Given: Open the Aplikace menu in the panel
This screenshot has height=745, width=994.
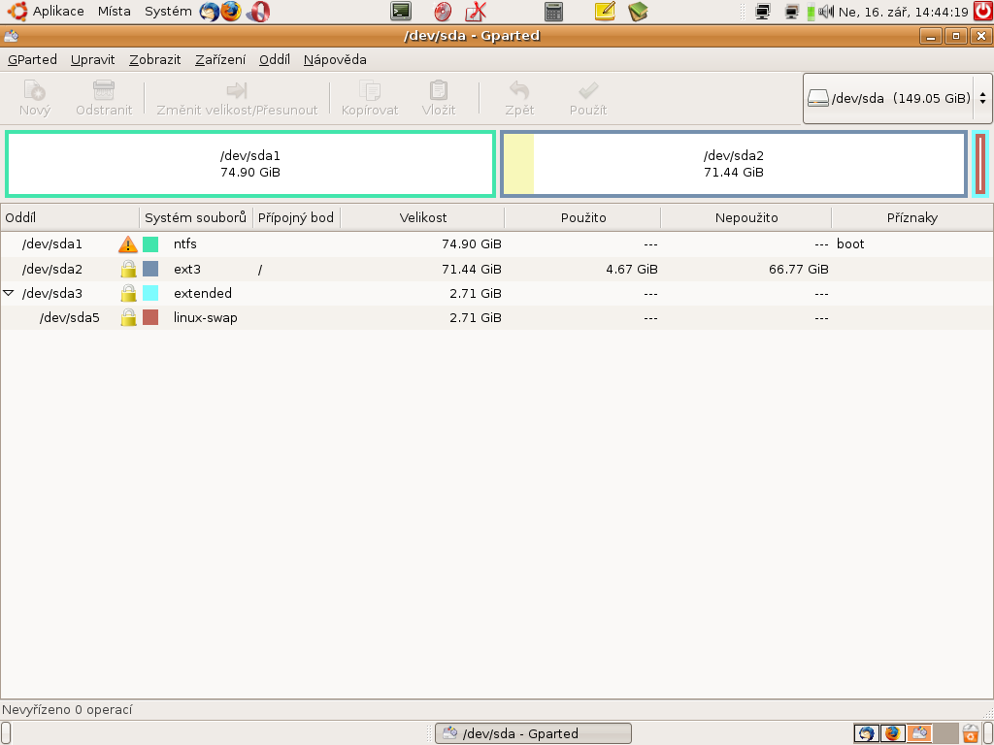Looking at the screenshot, I should tap(58, 12).
